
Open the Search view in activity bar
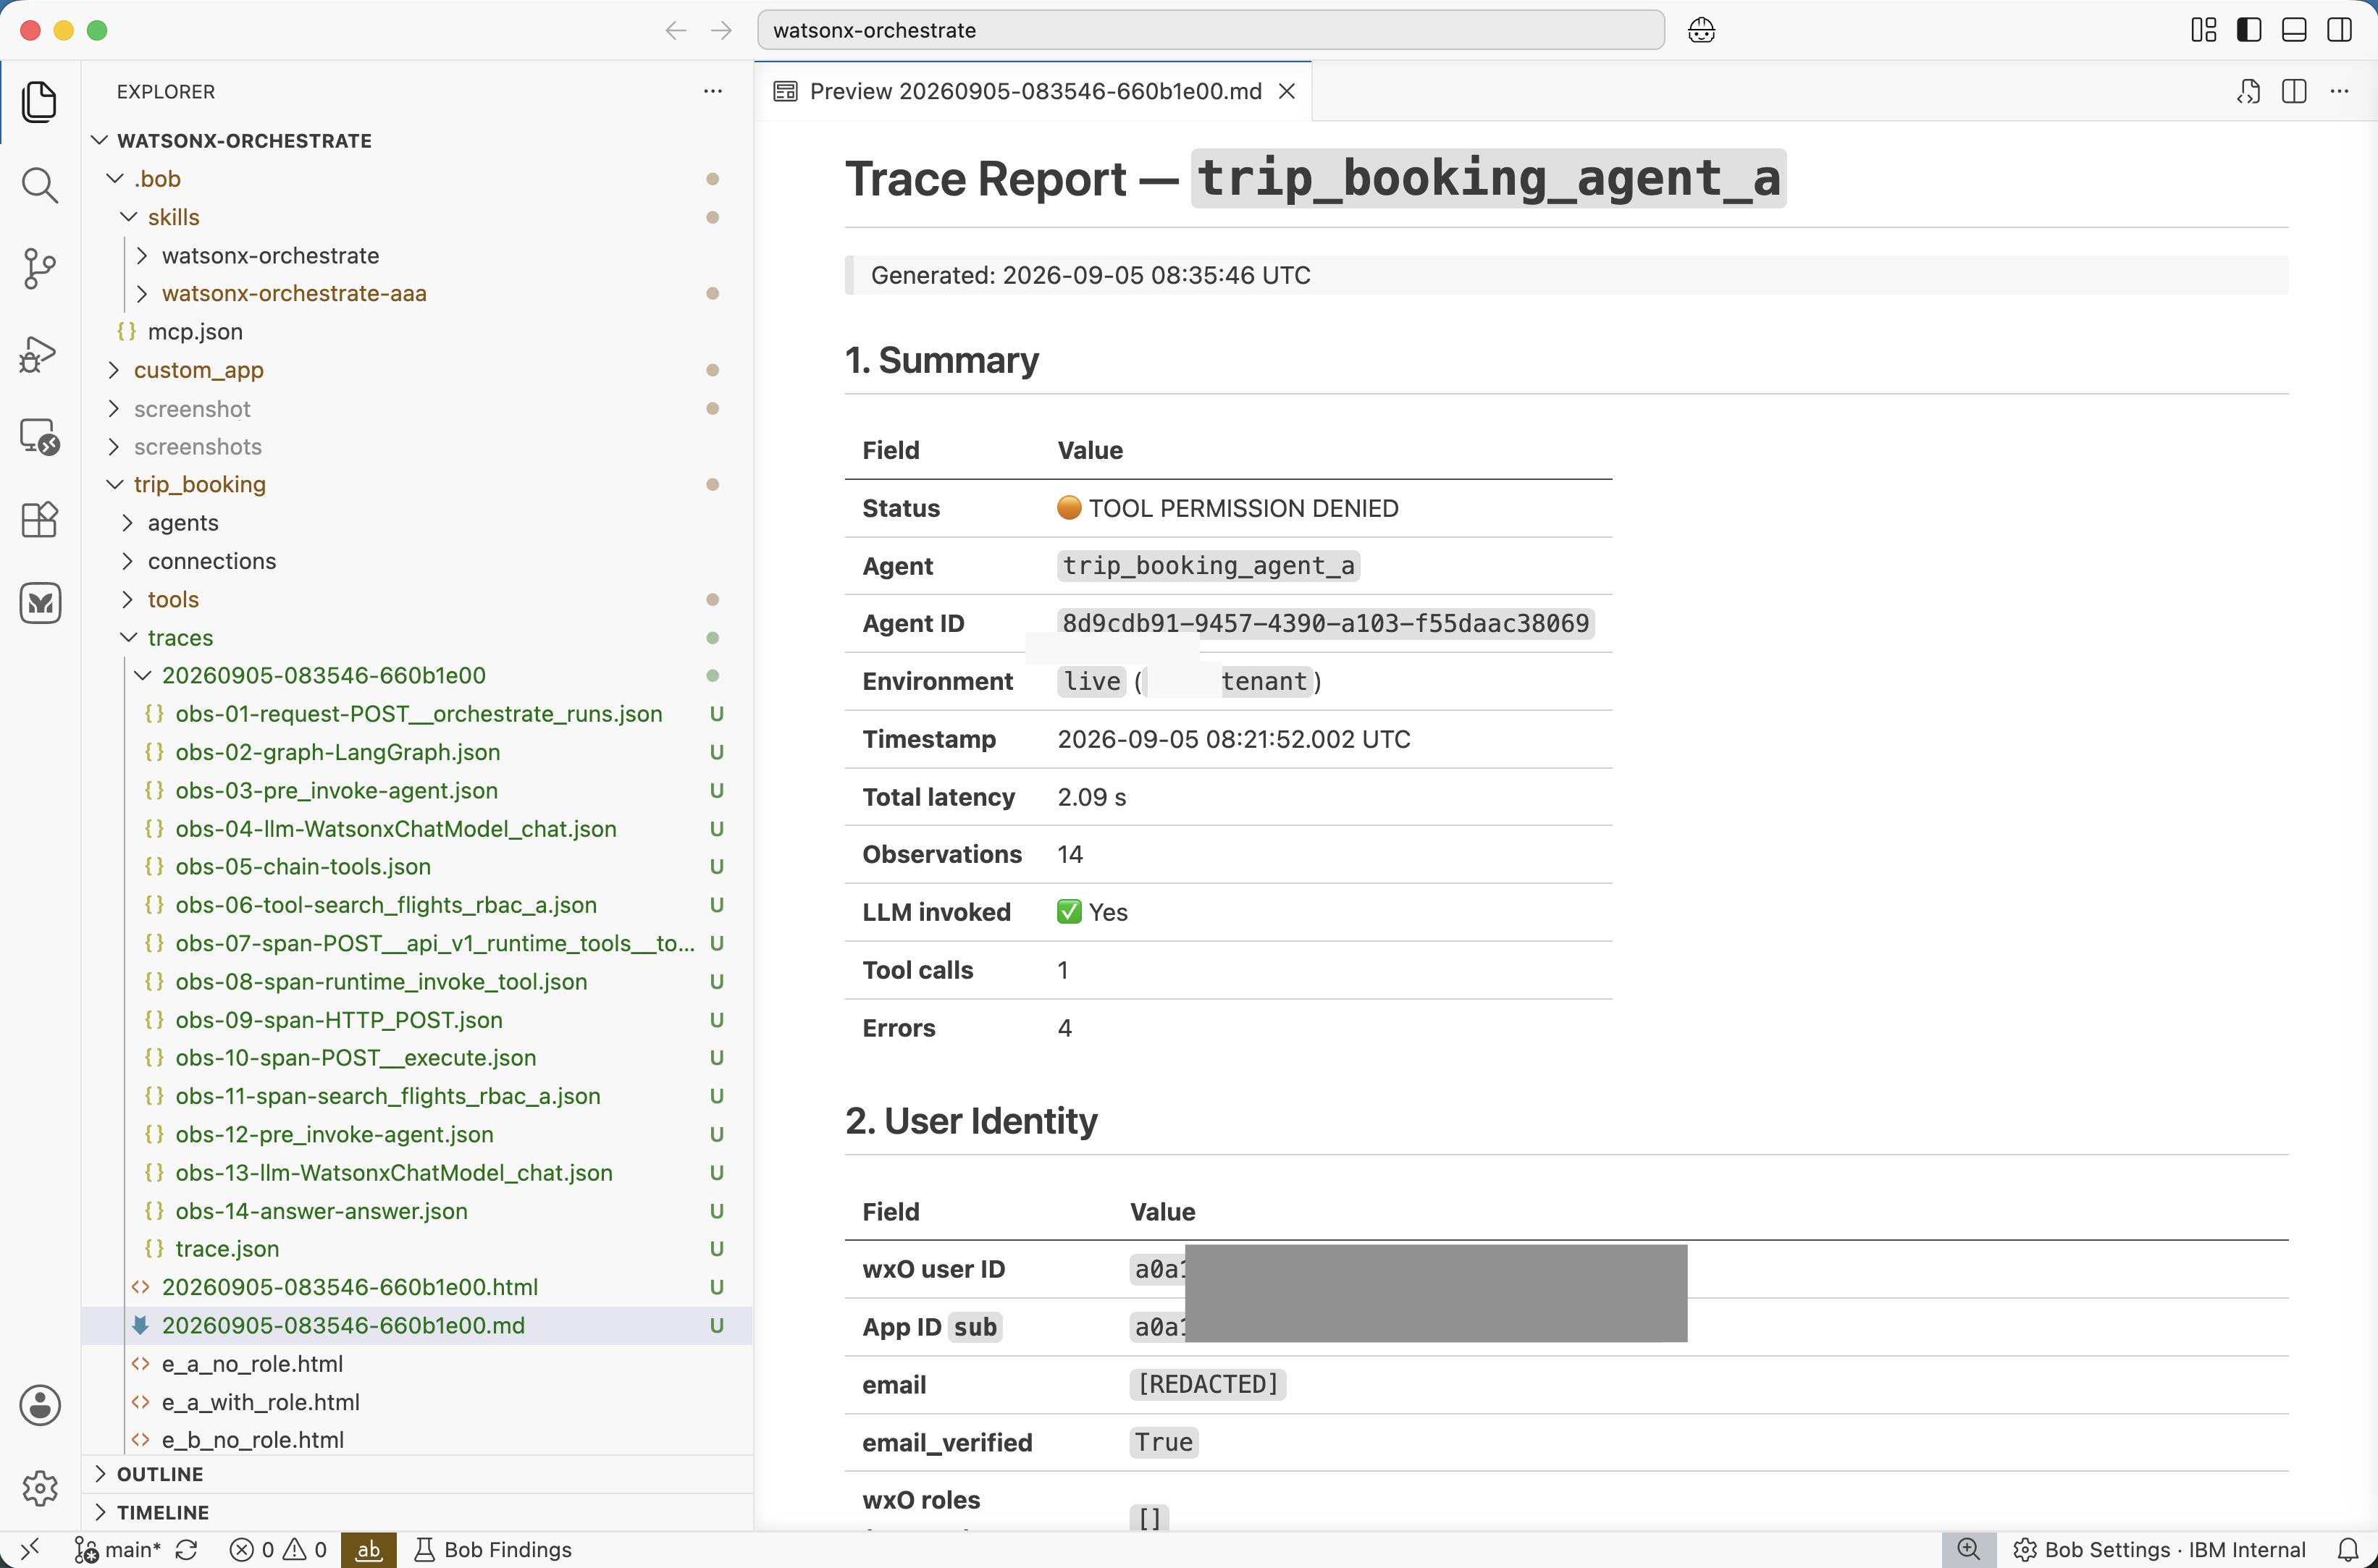tap(39, 186)
